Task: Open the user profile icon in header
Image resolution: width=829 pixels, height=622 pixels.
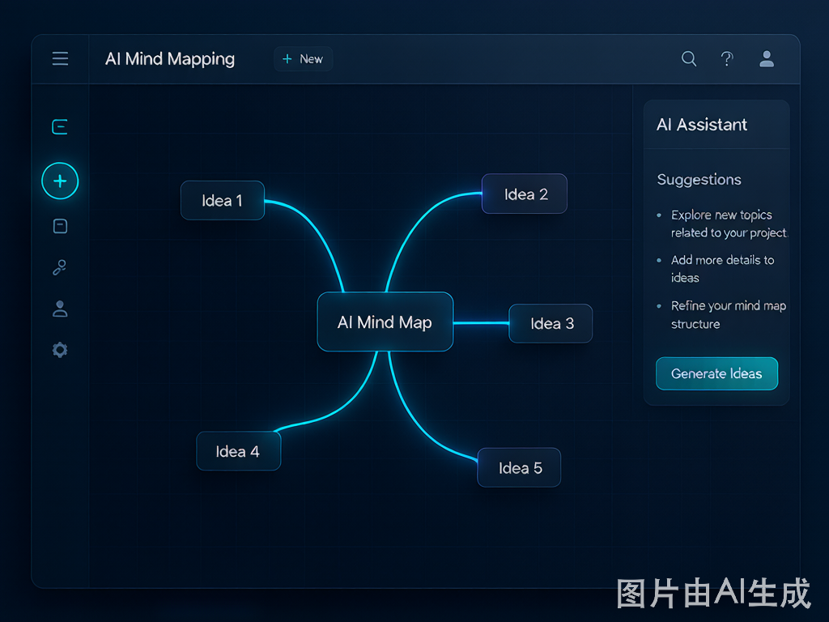Action: coord(767,58)
